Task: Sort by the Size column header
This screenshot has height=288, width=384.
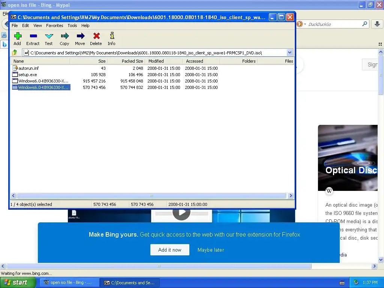Action: (88, 61)
